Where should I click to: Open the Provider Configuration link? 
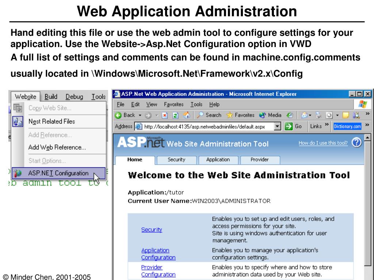159,271
